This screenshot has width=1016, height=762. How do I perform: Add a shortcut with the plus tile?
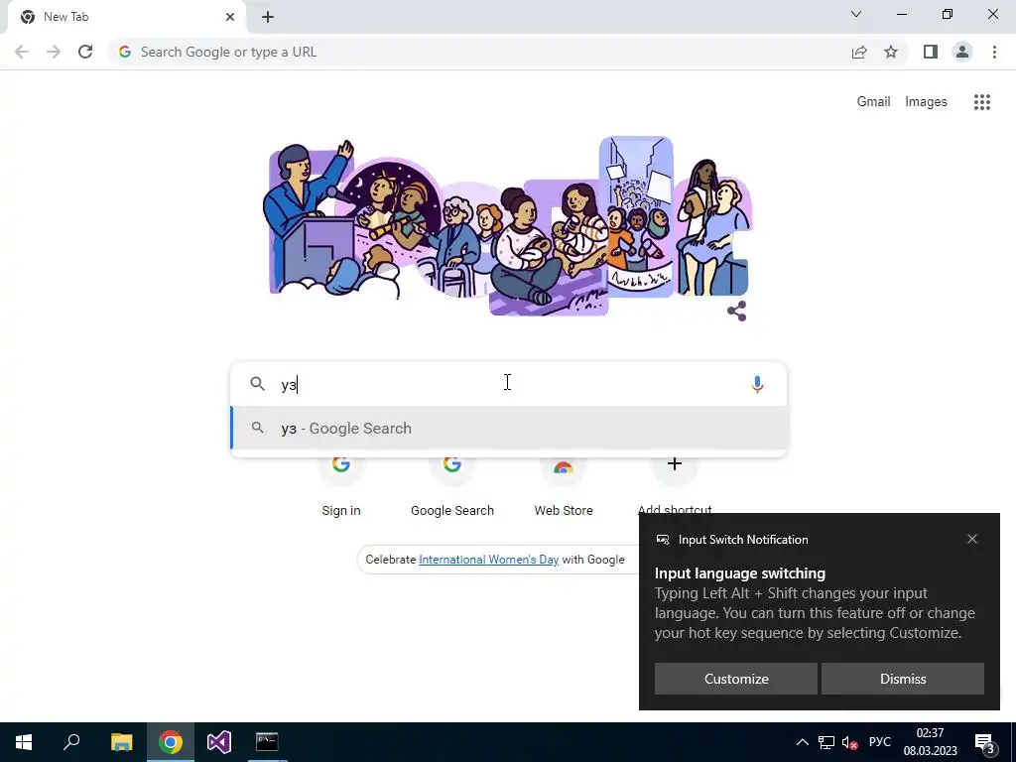tap(675, 464)
